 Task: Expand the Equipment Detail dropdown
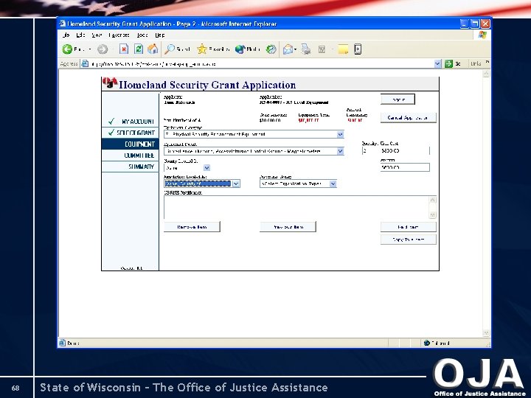[340, 151]
